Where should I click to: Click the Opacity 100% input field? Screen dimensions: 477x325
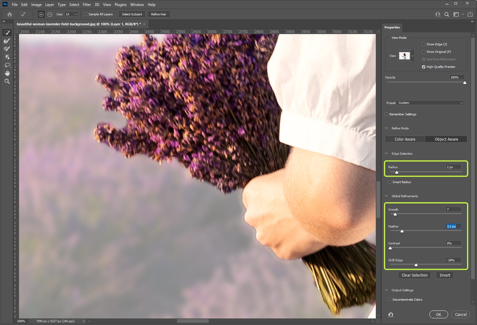pyautogui.click(x=457, y=77)
